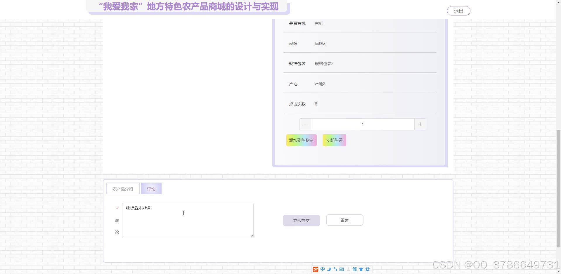This screenshot has height=274, width=561.
Task: Click 退出 to log out
Action: [458, 11]
